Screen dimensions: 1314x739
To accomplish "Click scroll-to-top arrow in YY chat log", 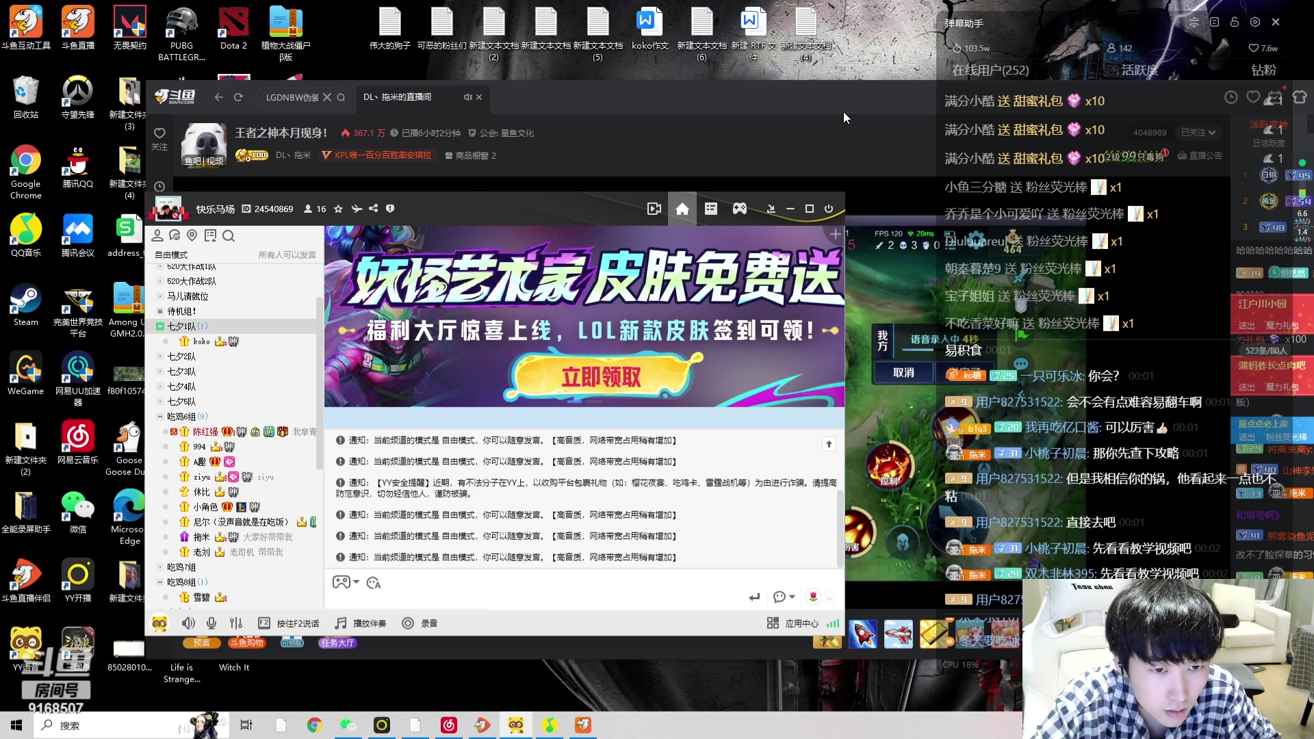I will (829, 444).
